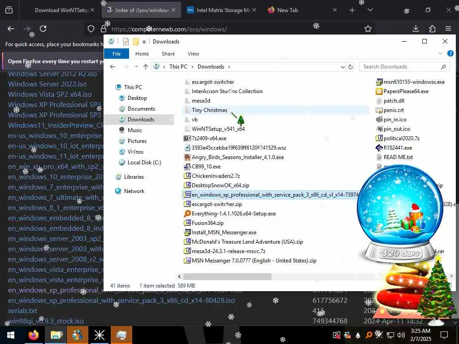
Task: Expand the Explorer ribbon chevron
Action: pyautogui.click(x=440, y=54)
